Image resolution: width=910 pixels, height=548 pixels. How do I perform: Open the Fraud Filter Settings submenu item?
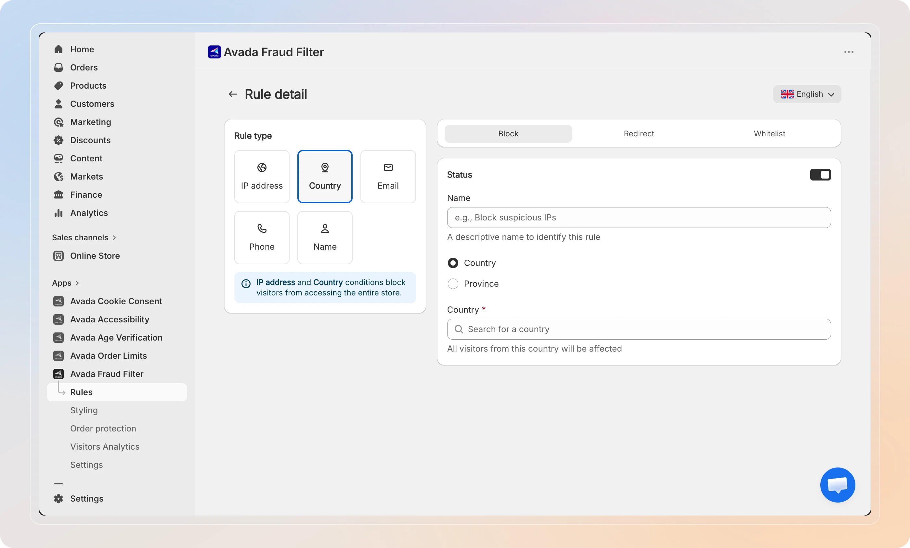click(86, 465)
